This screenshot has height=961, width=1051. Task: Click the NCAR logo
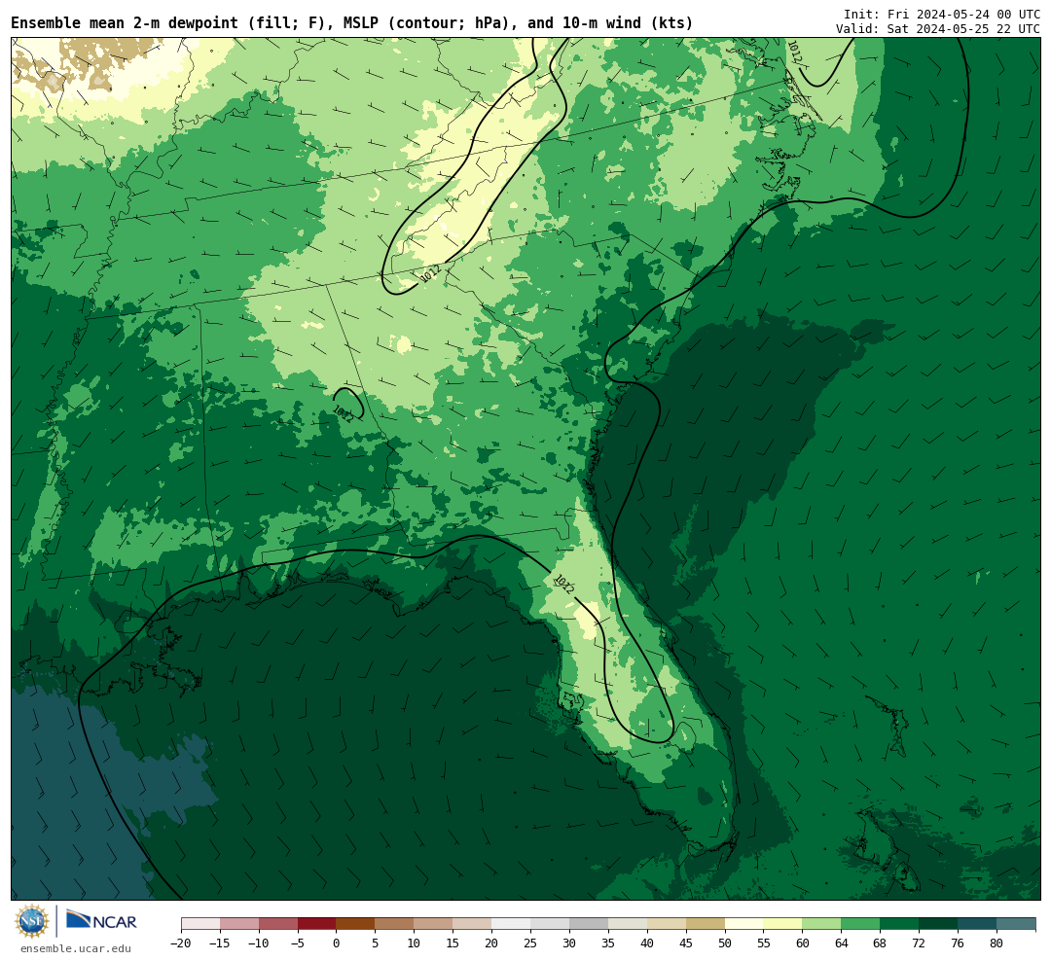[101, 921]
